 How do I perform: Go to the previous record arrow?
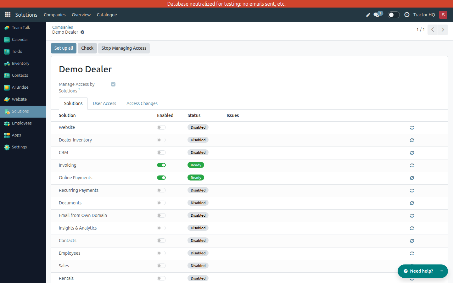[433, 30]
